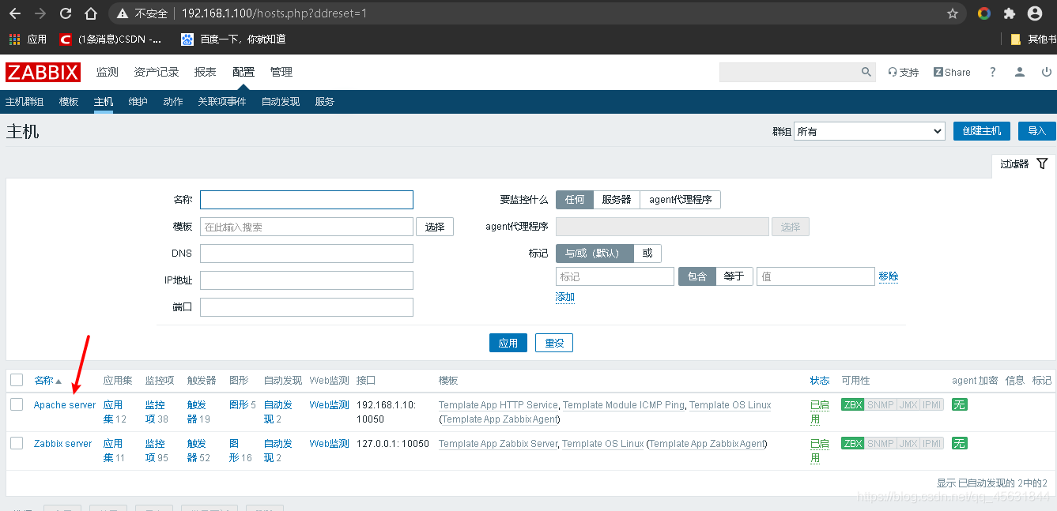This screenshot has width=1057, height=511.
Task: Click the ZABBIX logo
Action: point(43,73)
